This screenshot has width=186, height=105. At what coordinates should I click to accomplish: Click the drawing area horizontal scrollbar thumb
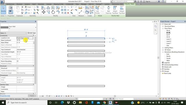click(115, 96)
